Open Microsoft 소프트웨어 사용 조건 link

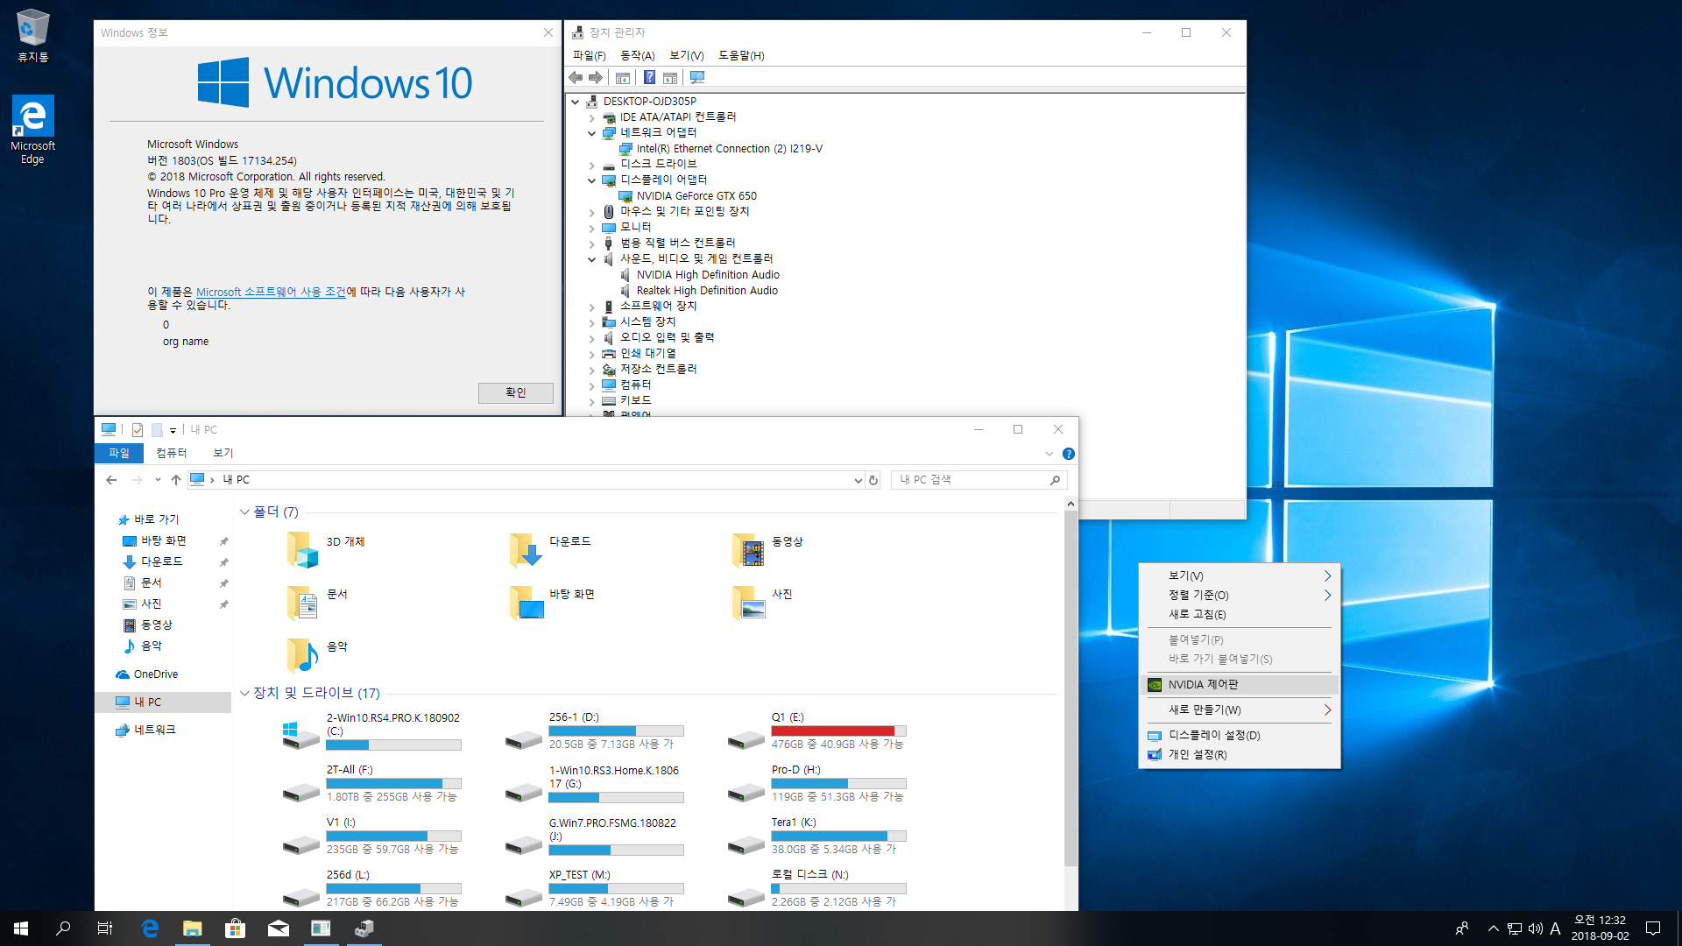pos(271,292)
